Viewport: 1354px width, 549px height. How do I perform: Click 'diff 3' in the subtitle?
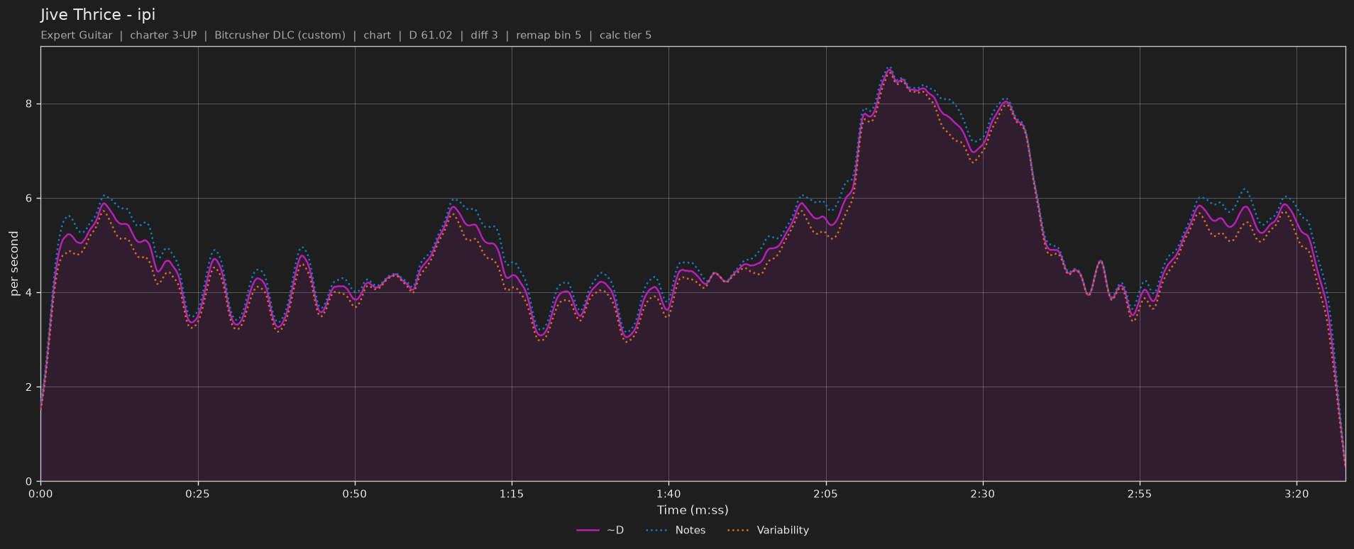tap(484, 35)
